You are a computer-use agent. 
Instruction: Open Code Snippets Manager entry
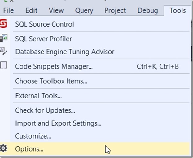tap(54, 66)
